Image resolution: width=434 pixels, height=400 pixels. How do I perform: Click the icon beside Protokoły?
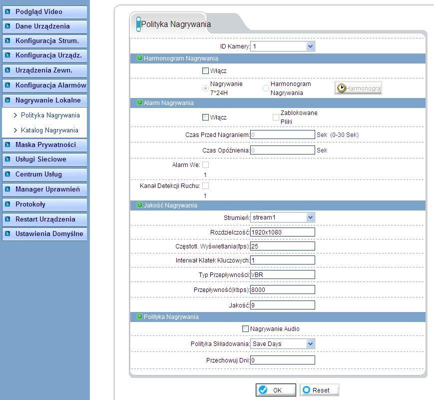click(x=7, y=204)
